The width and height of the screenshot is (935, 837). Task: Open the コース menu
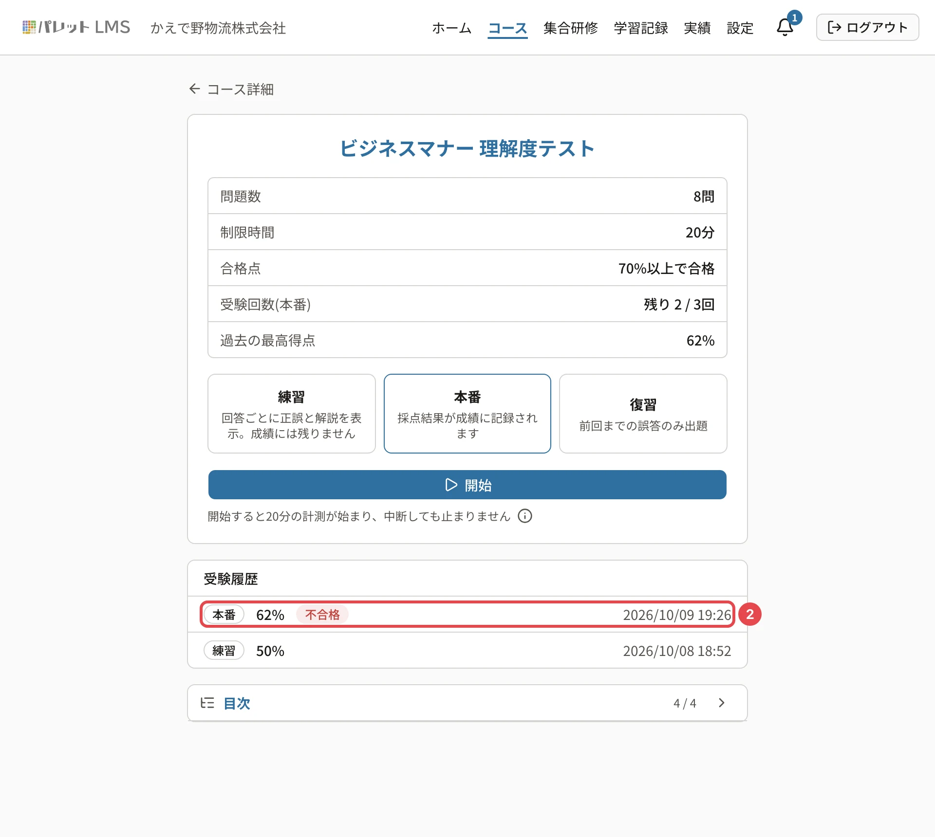pos(507,28)
